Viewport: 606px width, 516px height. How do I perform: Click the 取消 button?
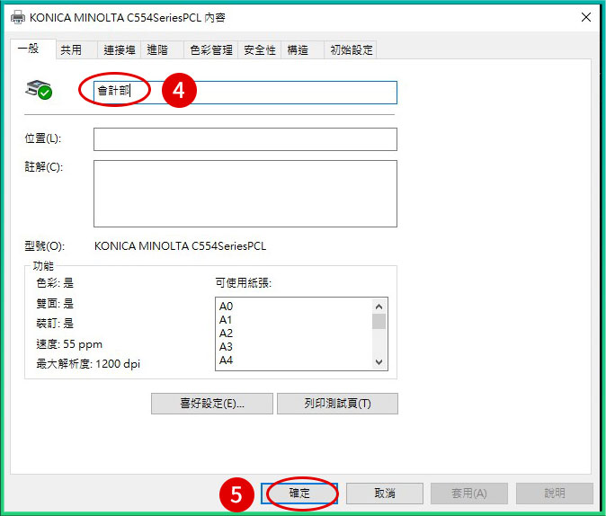385,494
